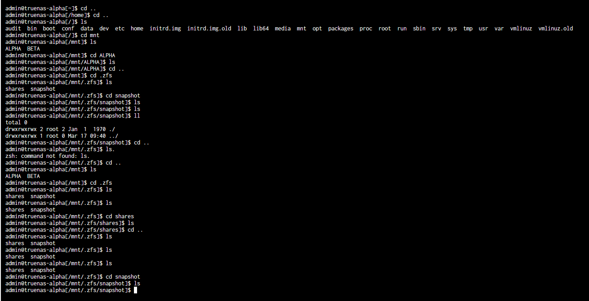The height and width of the screenshot is (301, 589).
Task: Click 'vmlinuz.old' in the root directory listing
Action: 555,29
